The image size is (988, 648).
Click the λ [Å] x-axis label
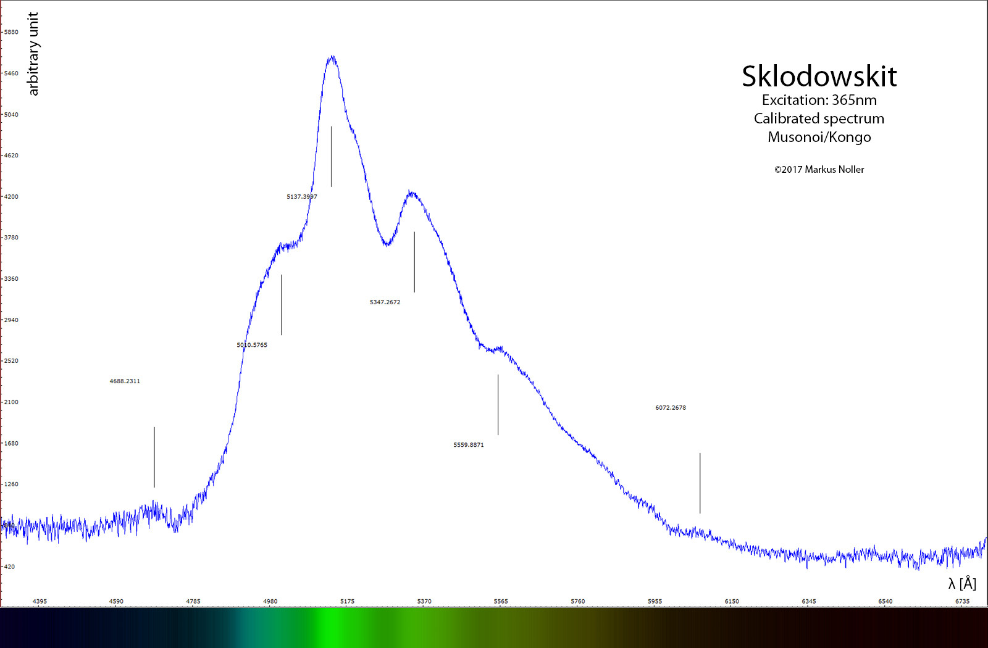[962, 583]
